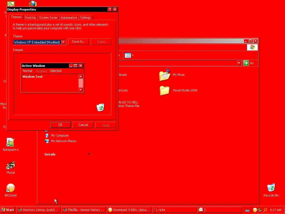Click the Firefox icon on the desktop
Image resolution: width=285 pixels, height=214 pixels.
(x=33, y=3)
